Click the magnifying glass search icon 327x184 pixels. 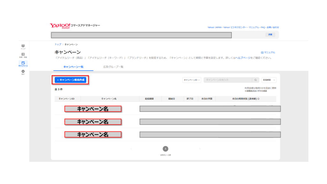(x=256, y=80)
